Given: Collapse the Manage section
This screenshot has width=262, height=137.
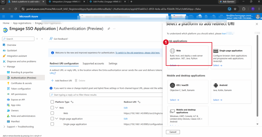Looking at the screenshot, I should (x=4, y=67).
